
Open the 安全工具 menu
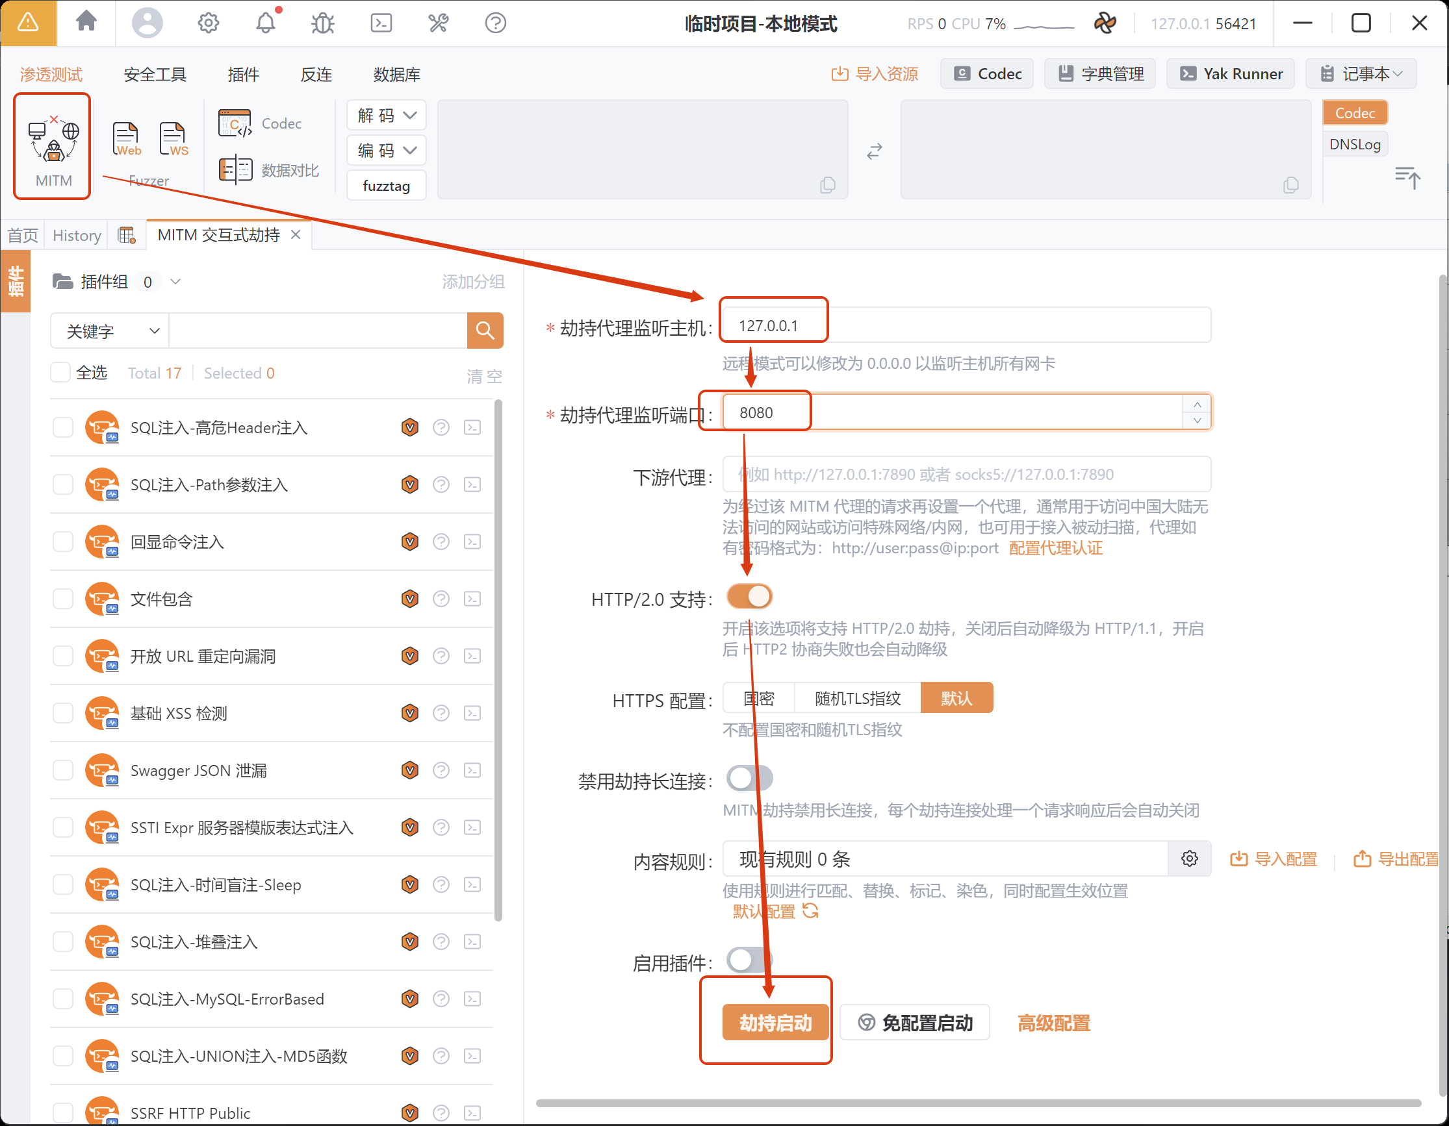pos(155,74)
